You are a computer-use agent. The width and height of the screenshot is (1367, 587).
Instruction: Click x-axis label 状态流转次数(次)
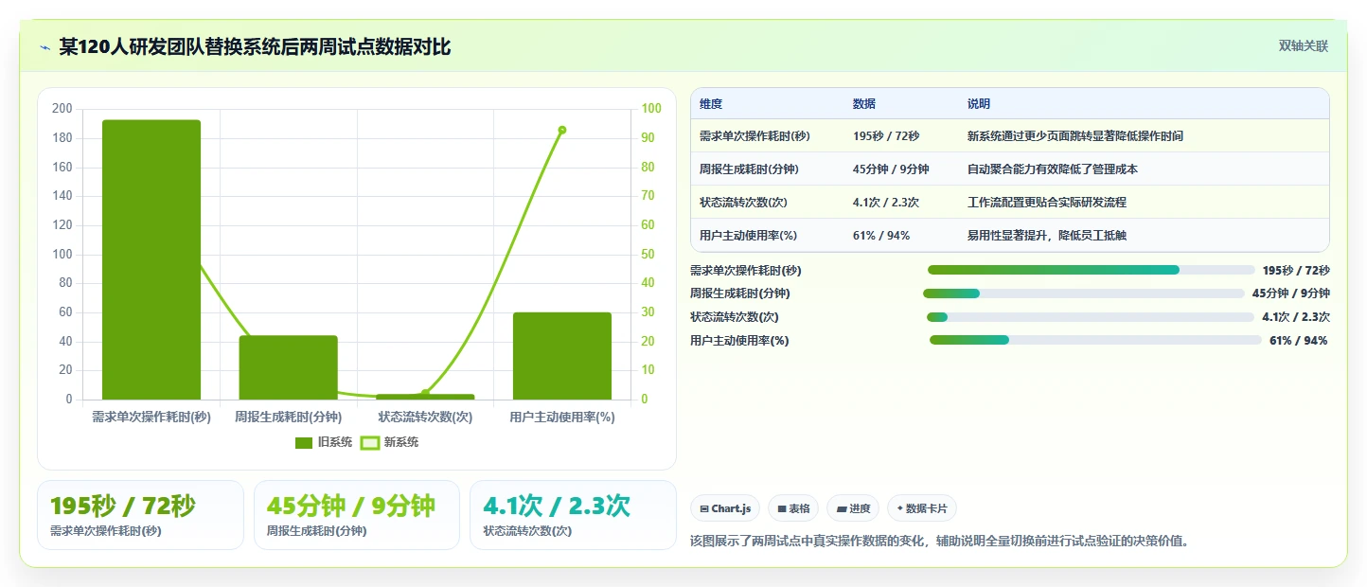coord(425,417)
